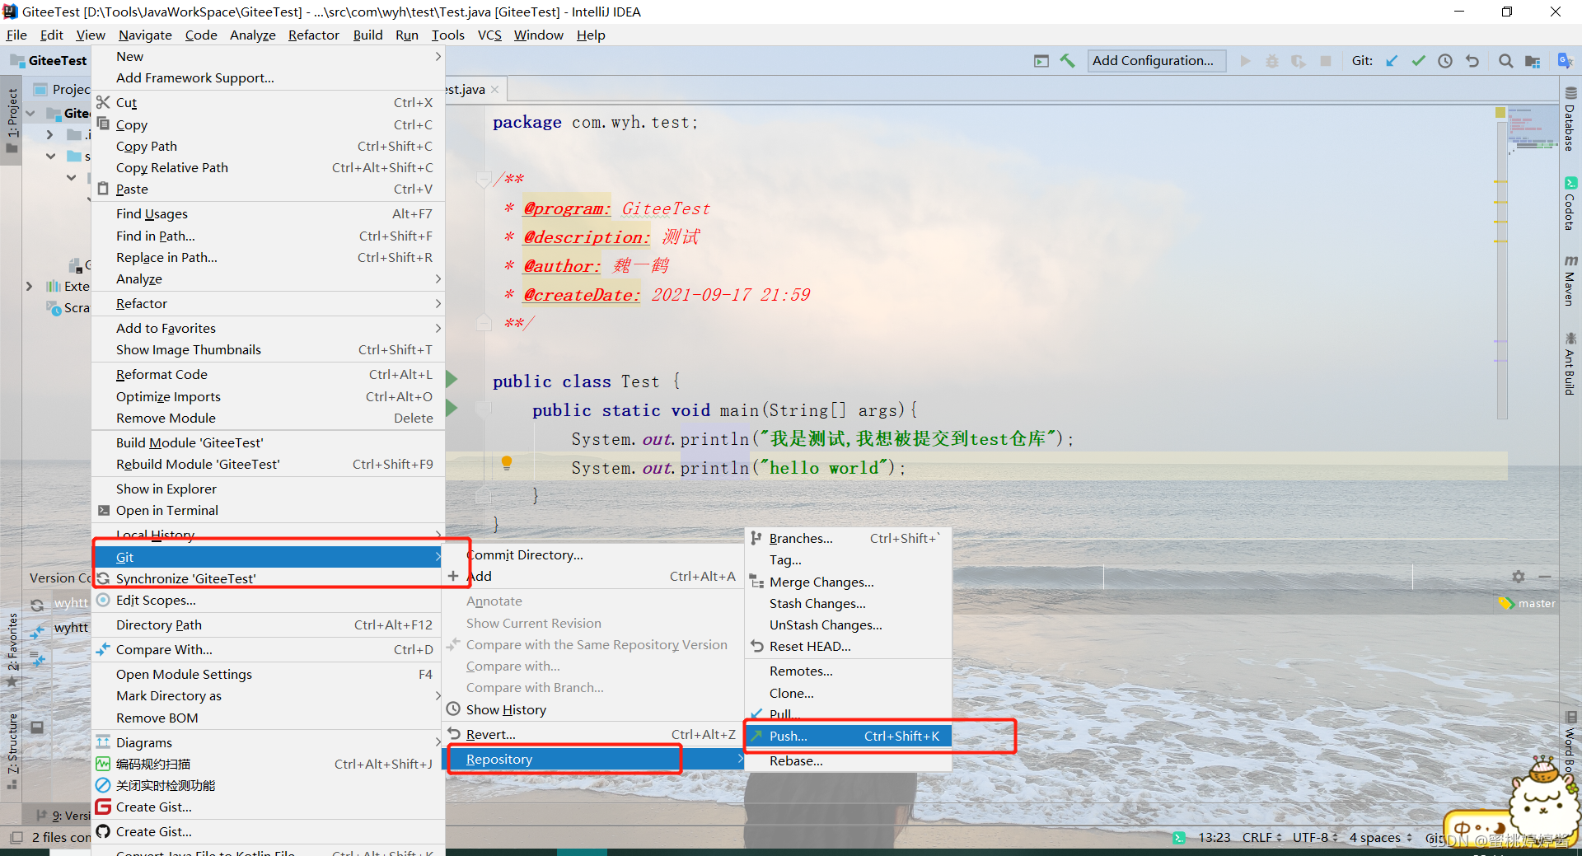Screen dimensions: 1582x856
Task: Click Rebase... in Repository submenu
Action: point(848,760)
